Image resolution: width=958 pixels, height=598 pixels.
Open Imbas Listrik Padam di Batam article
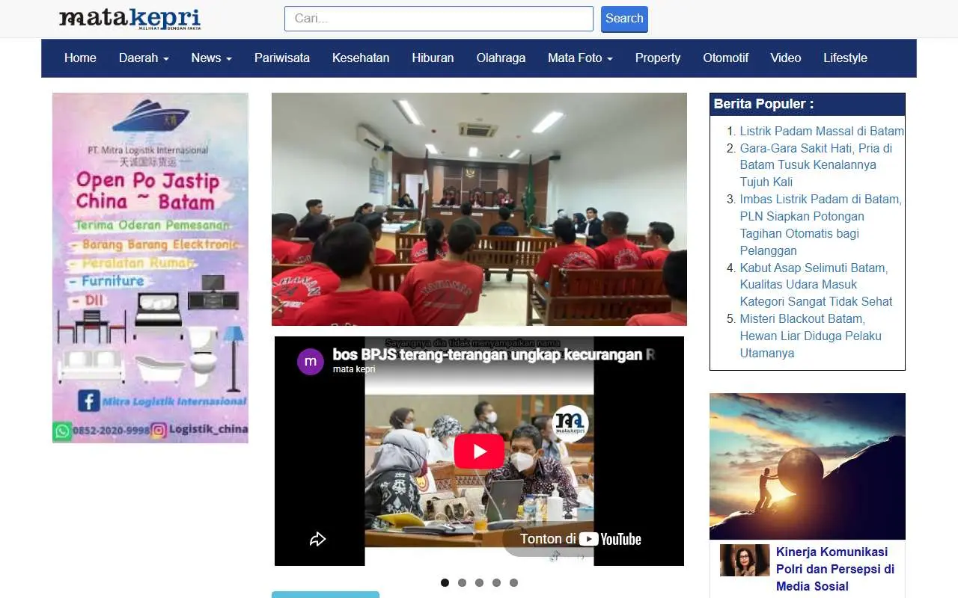tap(821, 225)
